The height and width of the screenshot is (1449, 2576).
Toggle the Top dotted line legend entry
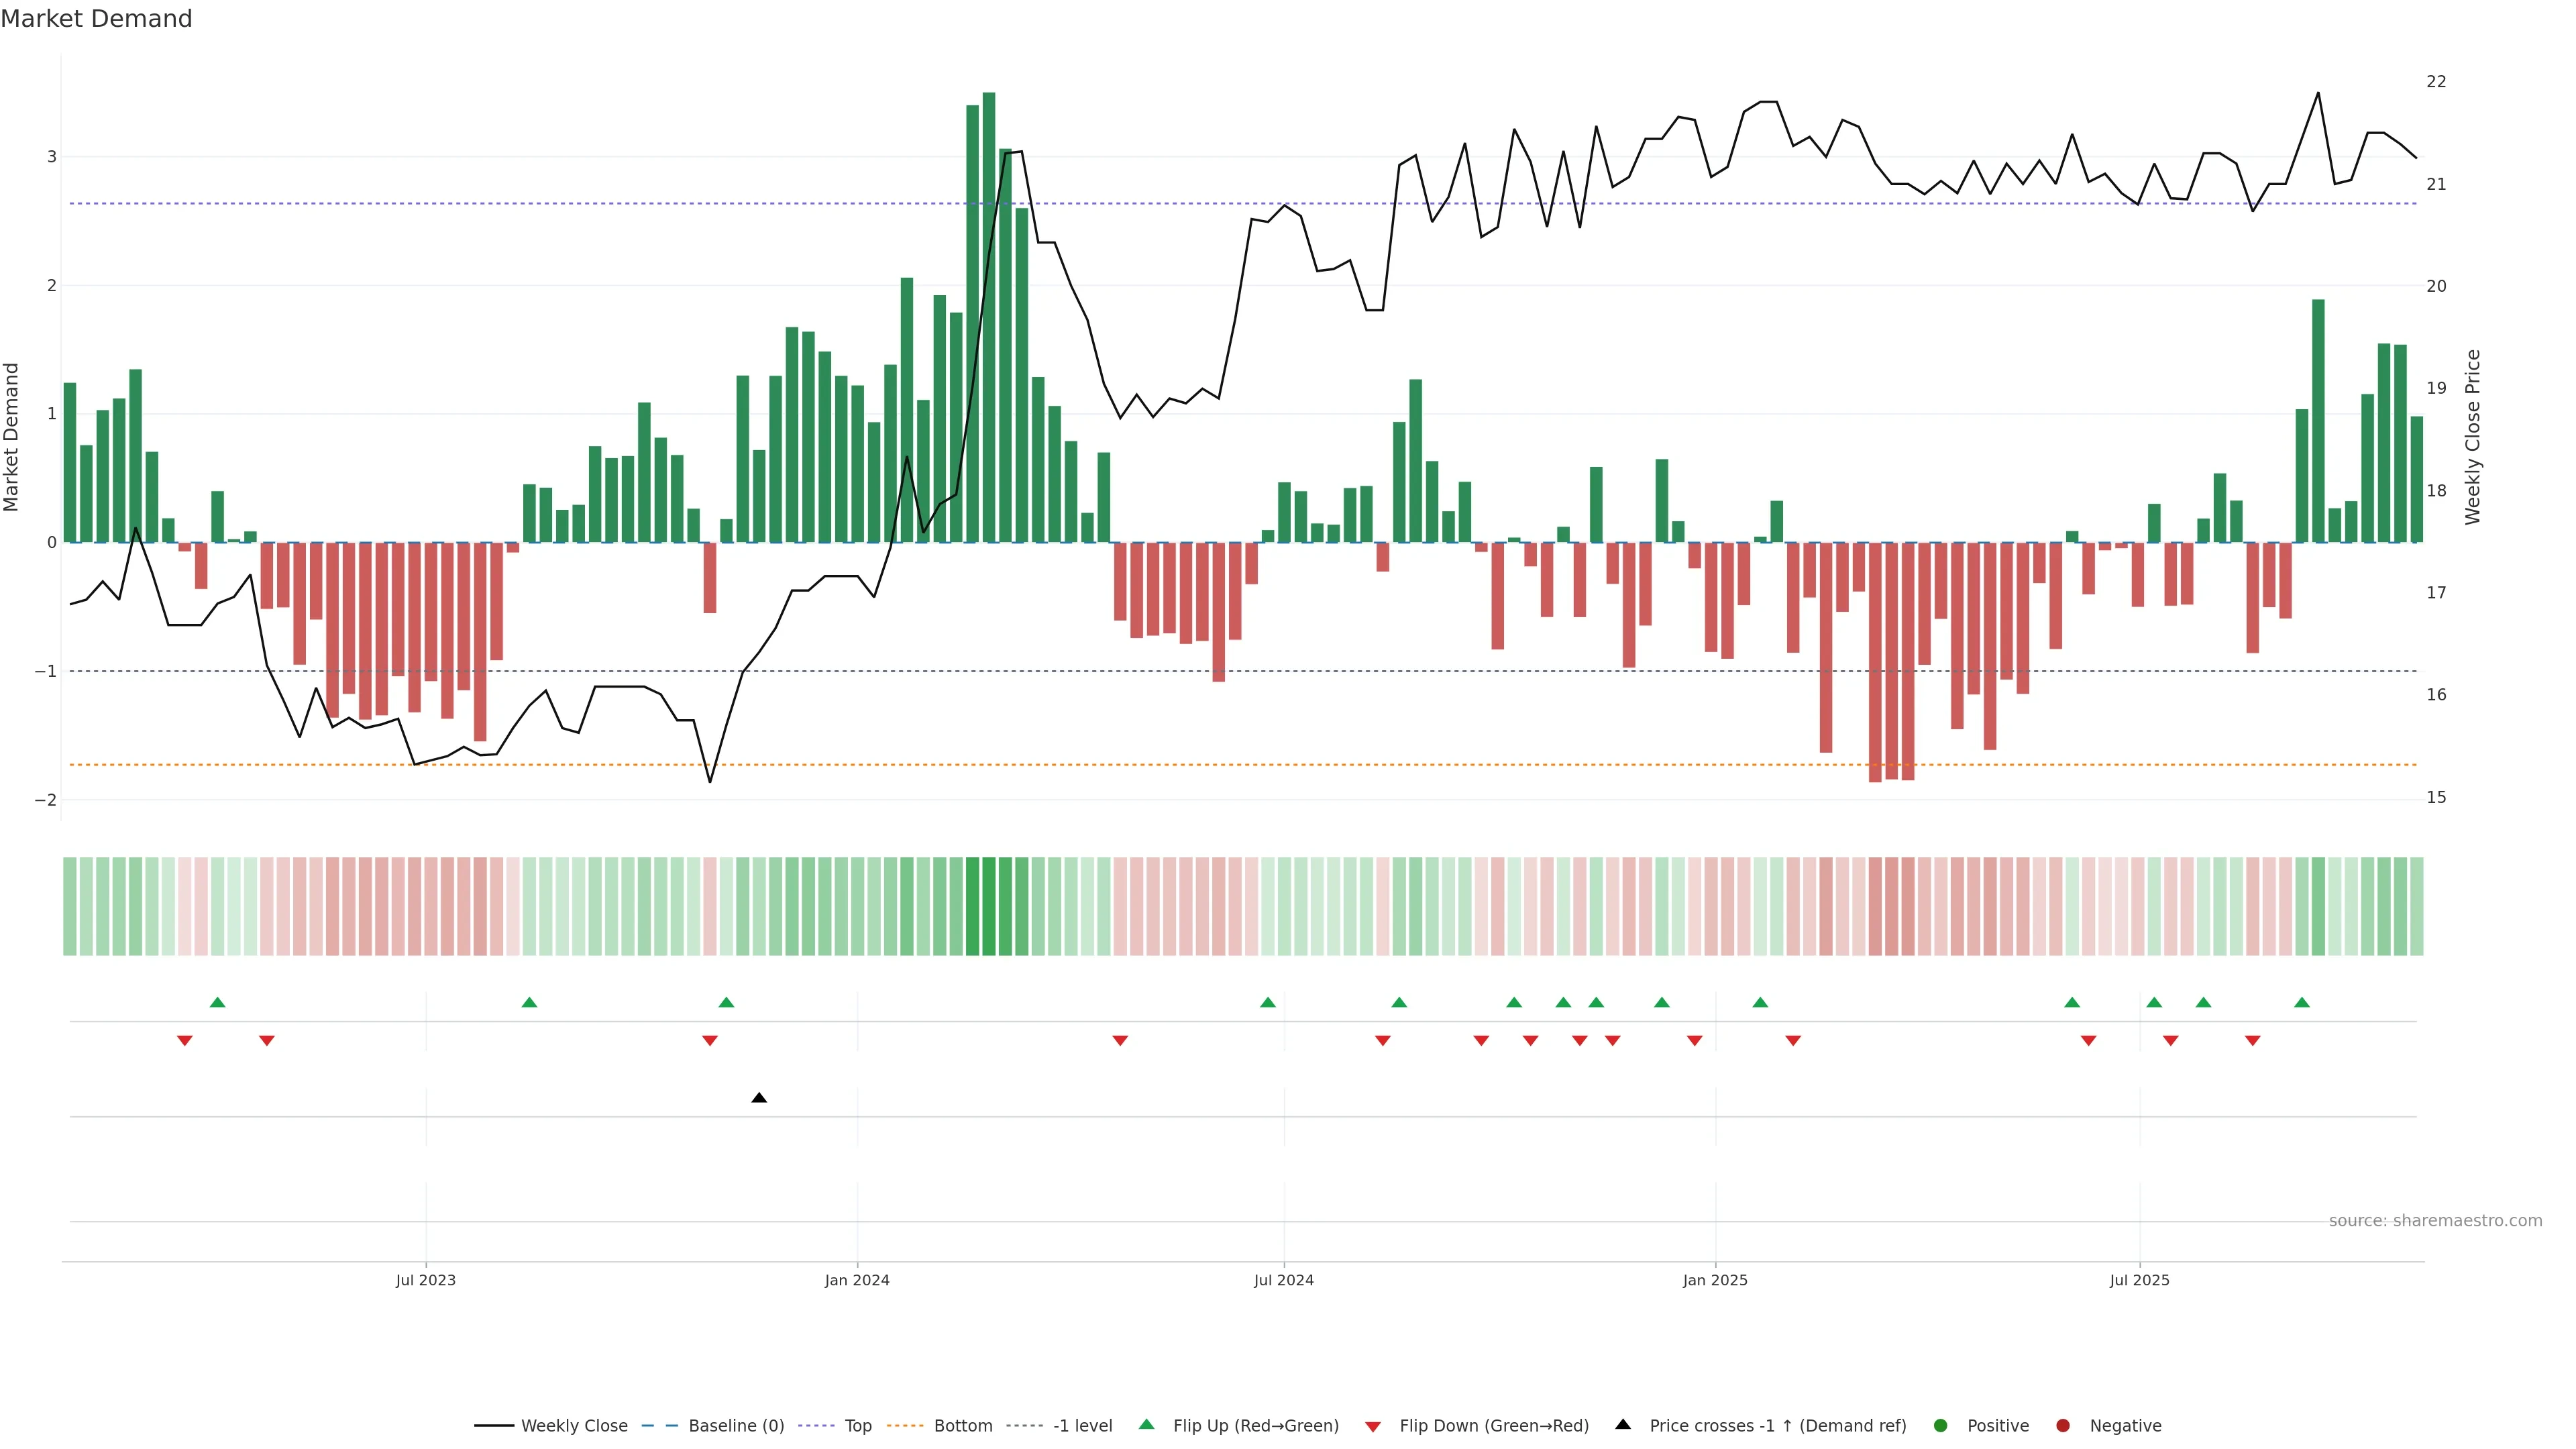coord(857,1425)
